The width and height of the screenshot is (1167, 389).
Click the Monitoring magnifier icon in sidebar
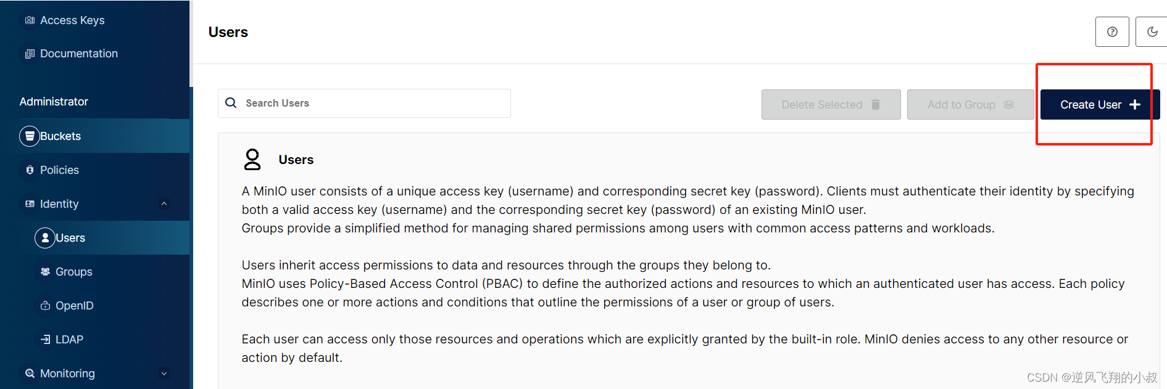click(x=30, y=374)
